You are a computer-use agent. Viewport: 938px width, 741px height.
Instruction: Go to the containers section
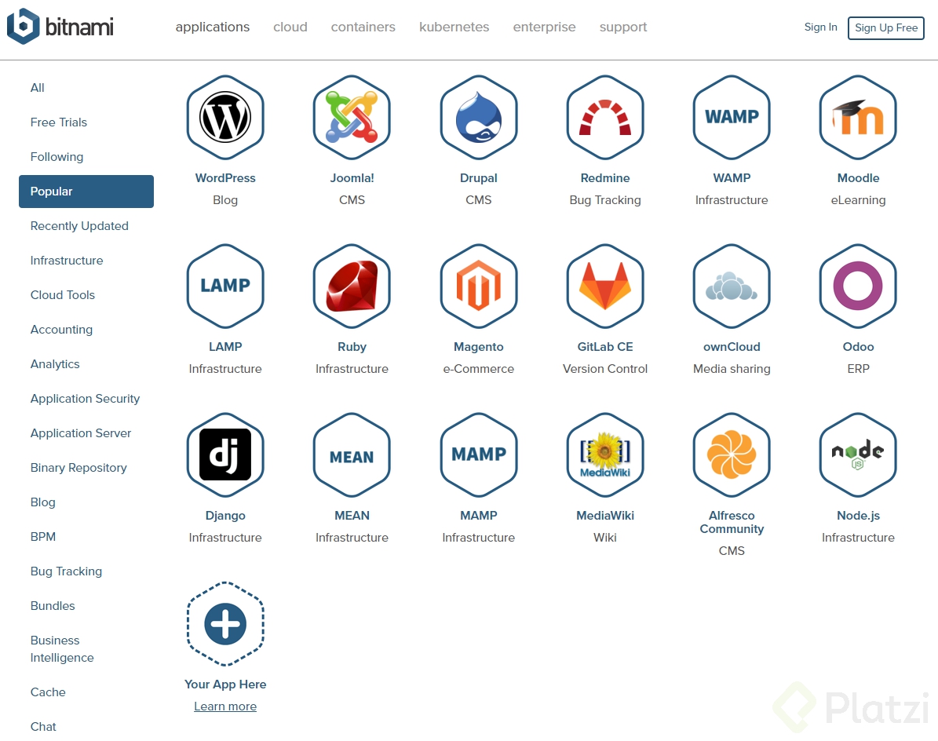pos(363,27)
